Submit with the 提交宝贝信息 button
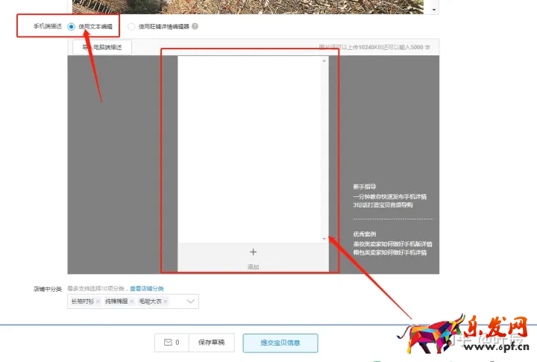 click(280, 343)
